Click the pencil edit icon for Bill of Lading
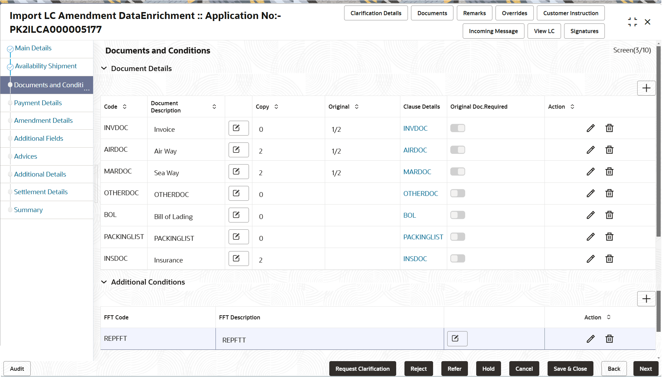 pyautogui.click(x=591, y=215)
